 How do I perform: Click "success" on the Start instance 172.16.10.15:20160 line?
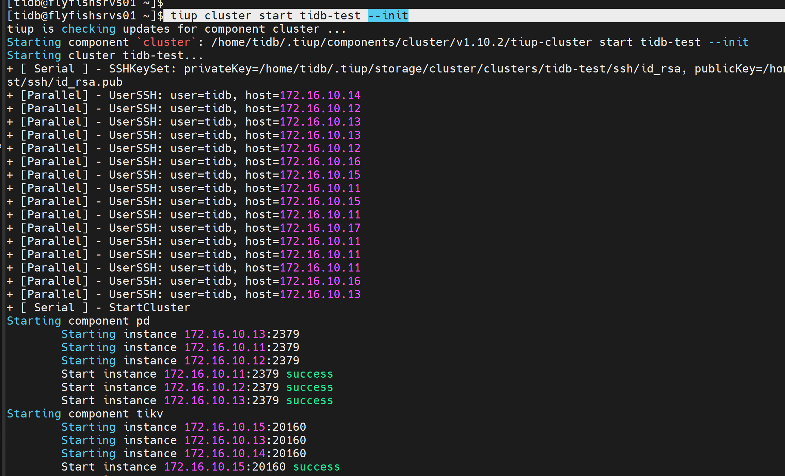[x=317, y=467]
